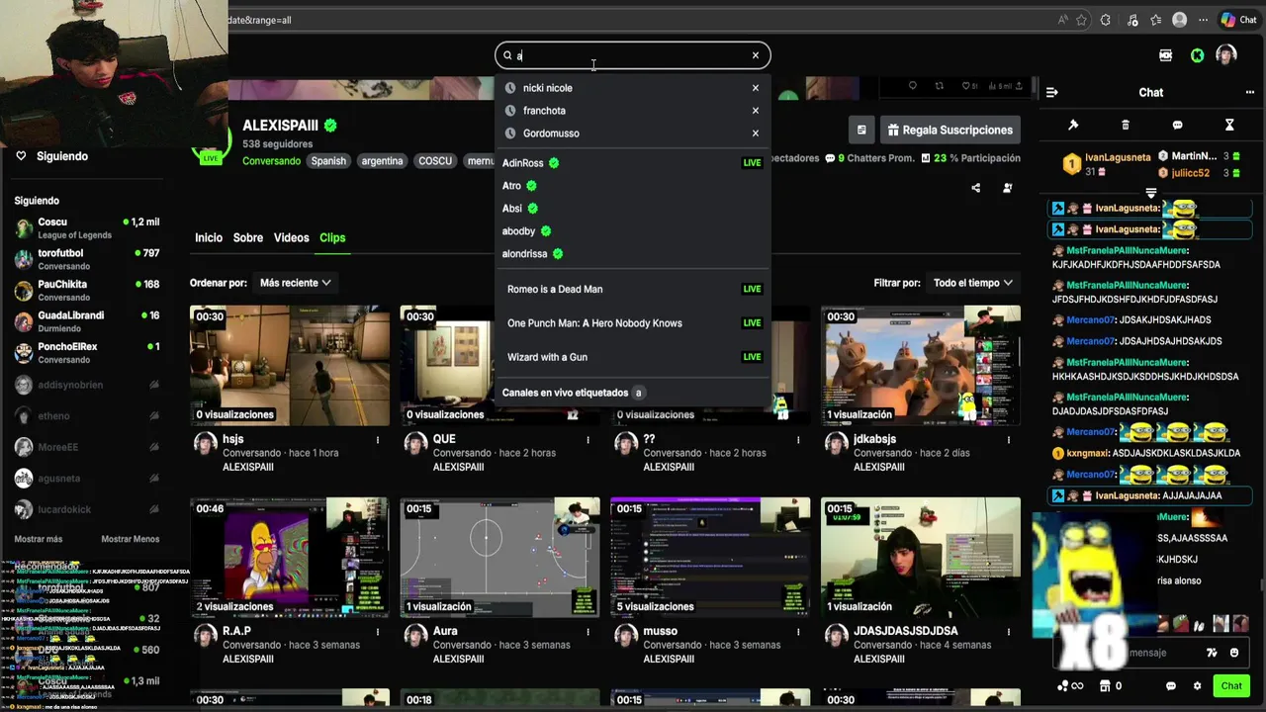The image size is (1266, 712).
Task: Open three-dot menu on 'QUE' clip
Action: tap(588, 440)
